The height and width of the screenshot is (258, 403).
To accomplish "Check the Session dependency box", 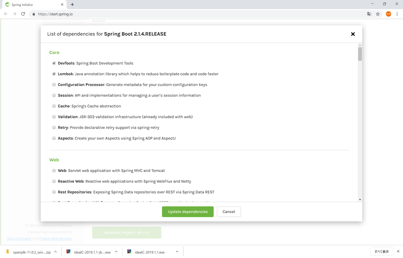I will [54, 95].
